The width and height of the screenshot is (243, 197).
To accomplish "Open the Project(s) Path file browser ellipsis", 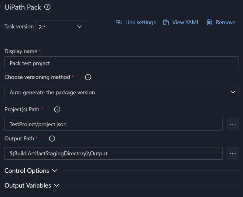I will click(x=233, y=124).
